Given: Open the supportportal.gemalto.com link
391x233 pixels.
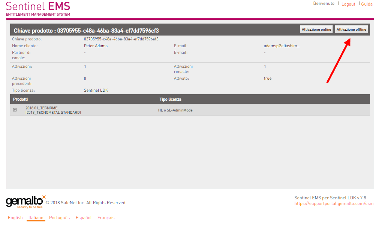Looking at the screenshot, I should coord(334,203).
